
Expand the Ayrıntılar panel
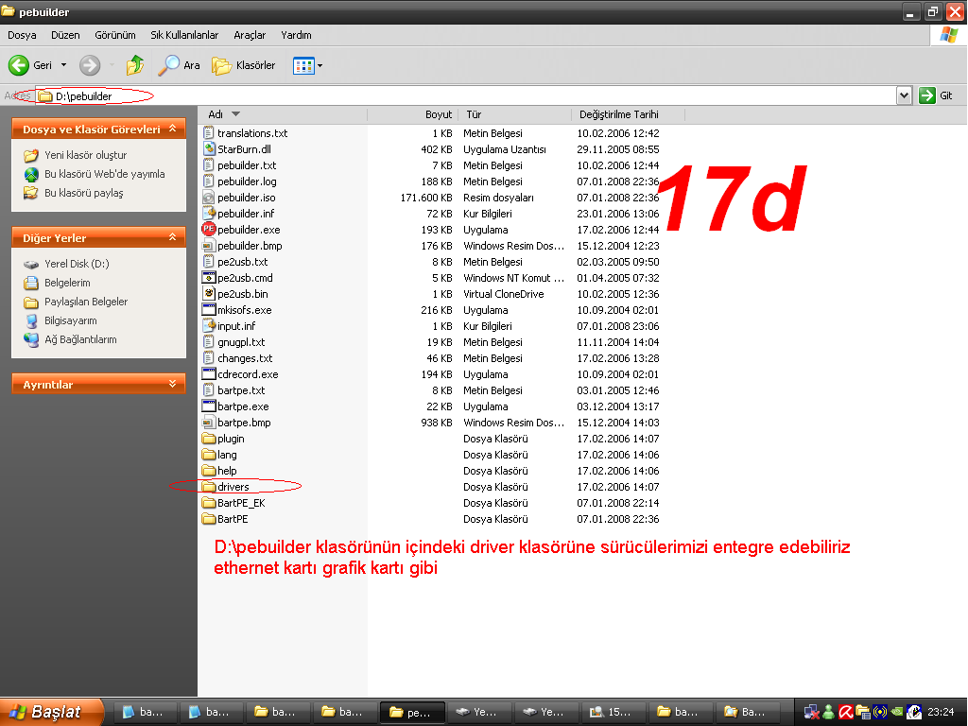coord(172,384)
